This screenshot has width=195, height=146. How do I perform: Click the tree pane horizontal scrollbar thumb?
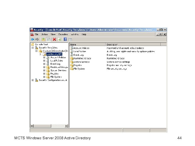click(x=42, y=126)
